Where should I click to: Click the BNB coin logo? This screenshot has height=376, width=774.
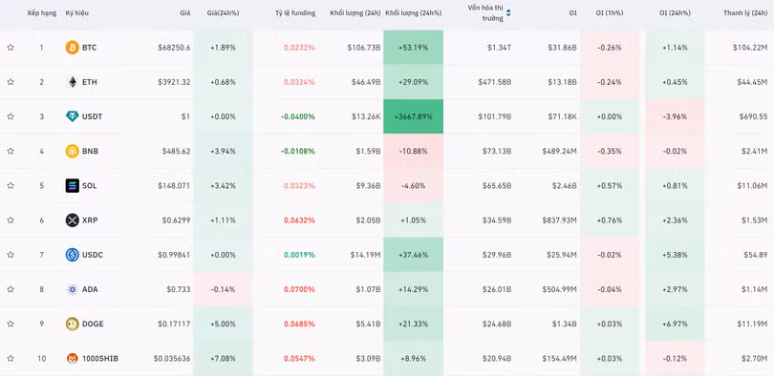(72, 152)
